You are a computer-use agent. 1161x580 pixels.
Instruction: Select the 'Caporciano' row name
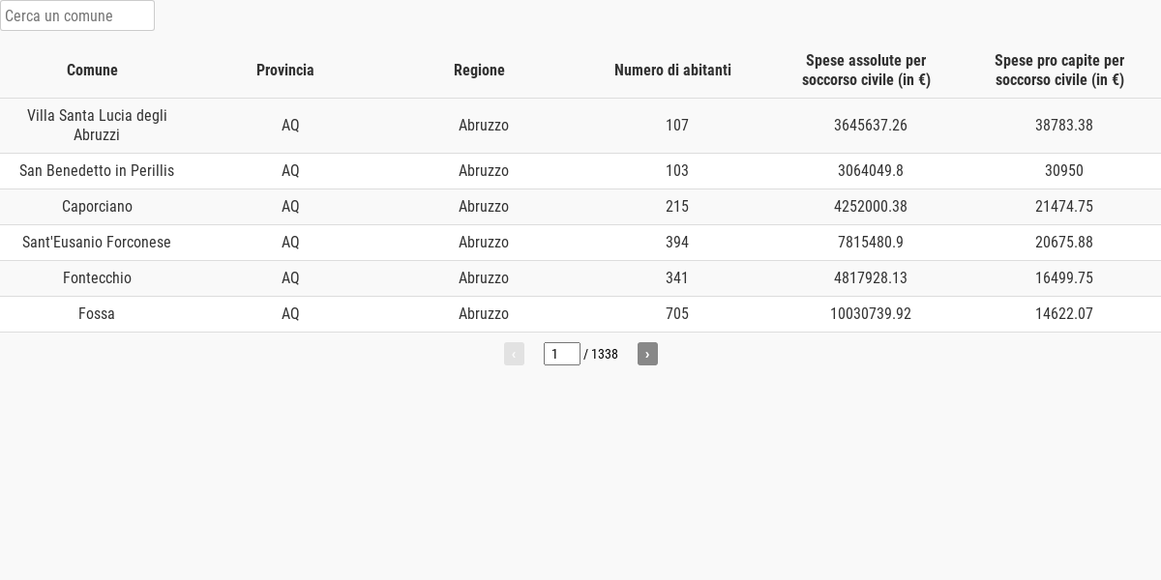click(x=97, y=207)
